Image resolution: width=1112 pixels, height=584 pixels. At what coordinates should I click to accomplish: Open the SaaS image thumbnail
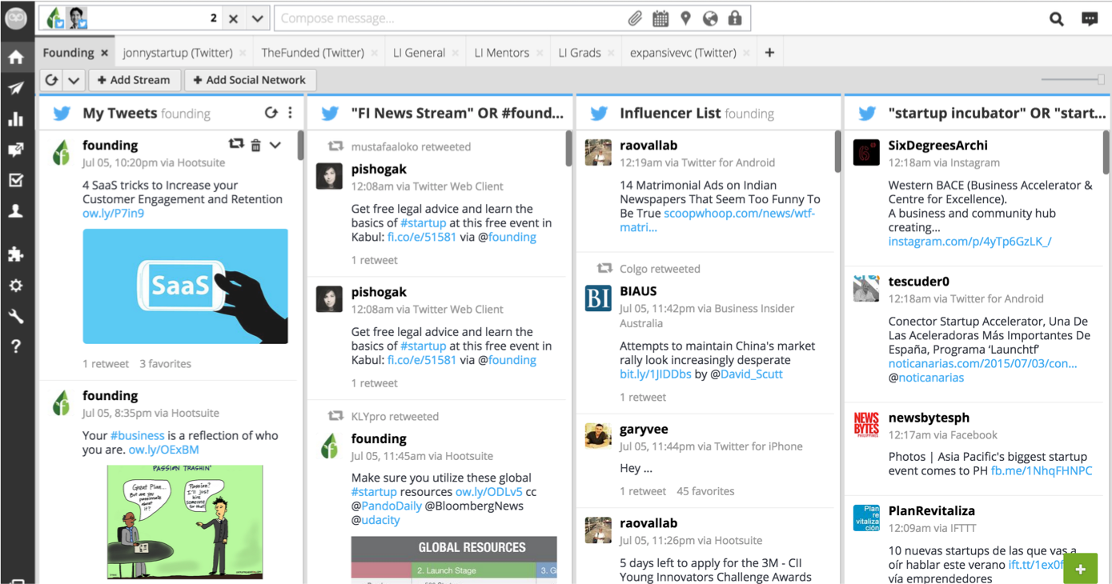tap(185, 286)
